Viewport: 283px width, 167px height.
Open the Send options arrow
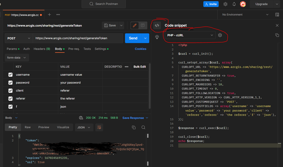pyautogui.click(x=145, y=38)
